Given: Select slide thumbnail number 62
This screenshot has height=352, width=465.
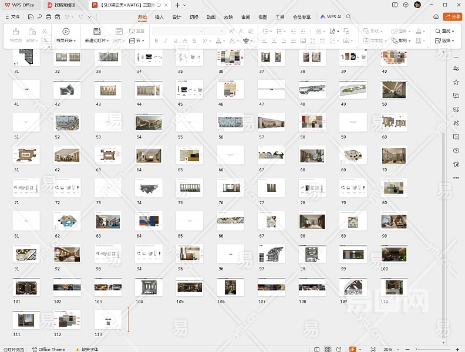Looking at the screenshot, I should pyautogui.click(x=67, y=155).
